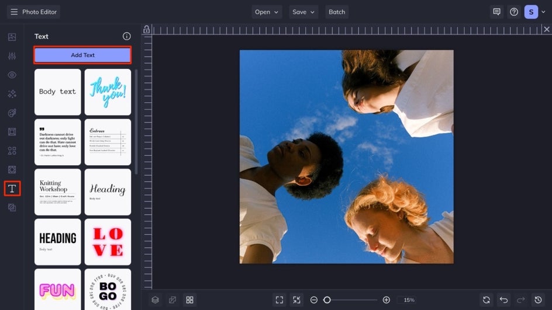Open the Overlays tool in sidebar

[x=12, y=170]
